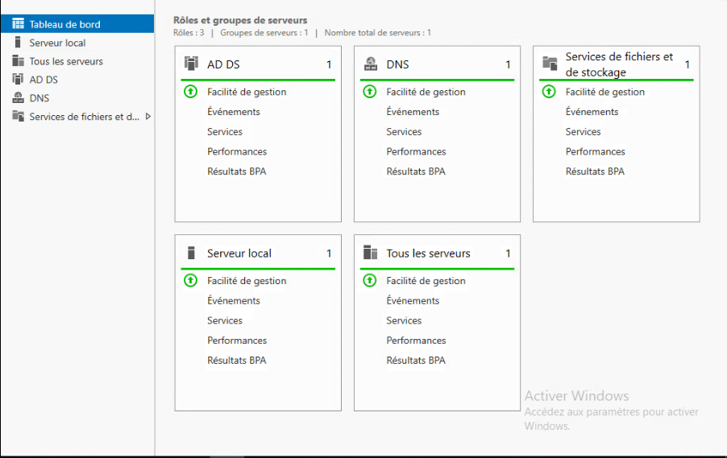Click the AD DS tile header icon
This screenshot has height=458, width=727.
click(191, 64)
